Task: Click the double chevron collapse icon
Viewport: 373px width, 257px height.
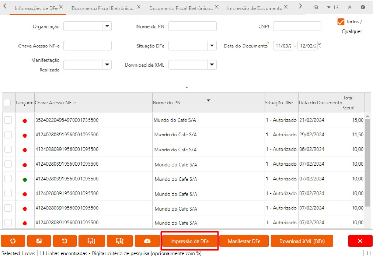Action: tap(350, 7)
